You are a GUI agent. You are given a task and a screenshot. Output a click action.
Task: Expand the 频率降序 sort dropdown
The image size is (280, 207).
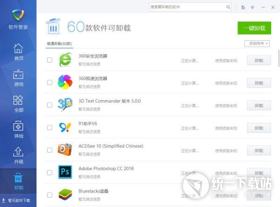pos(257,43)
